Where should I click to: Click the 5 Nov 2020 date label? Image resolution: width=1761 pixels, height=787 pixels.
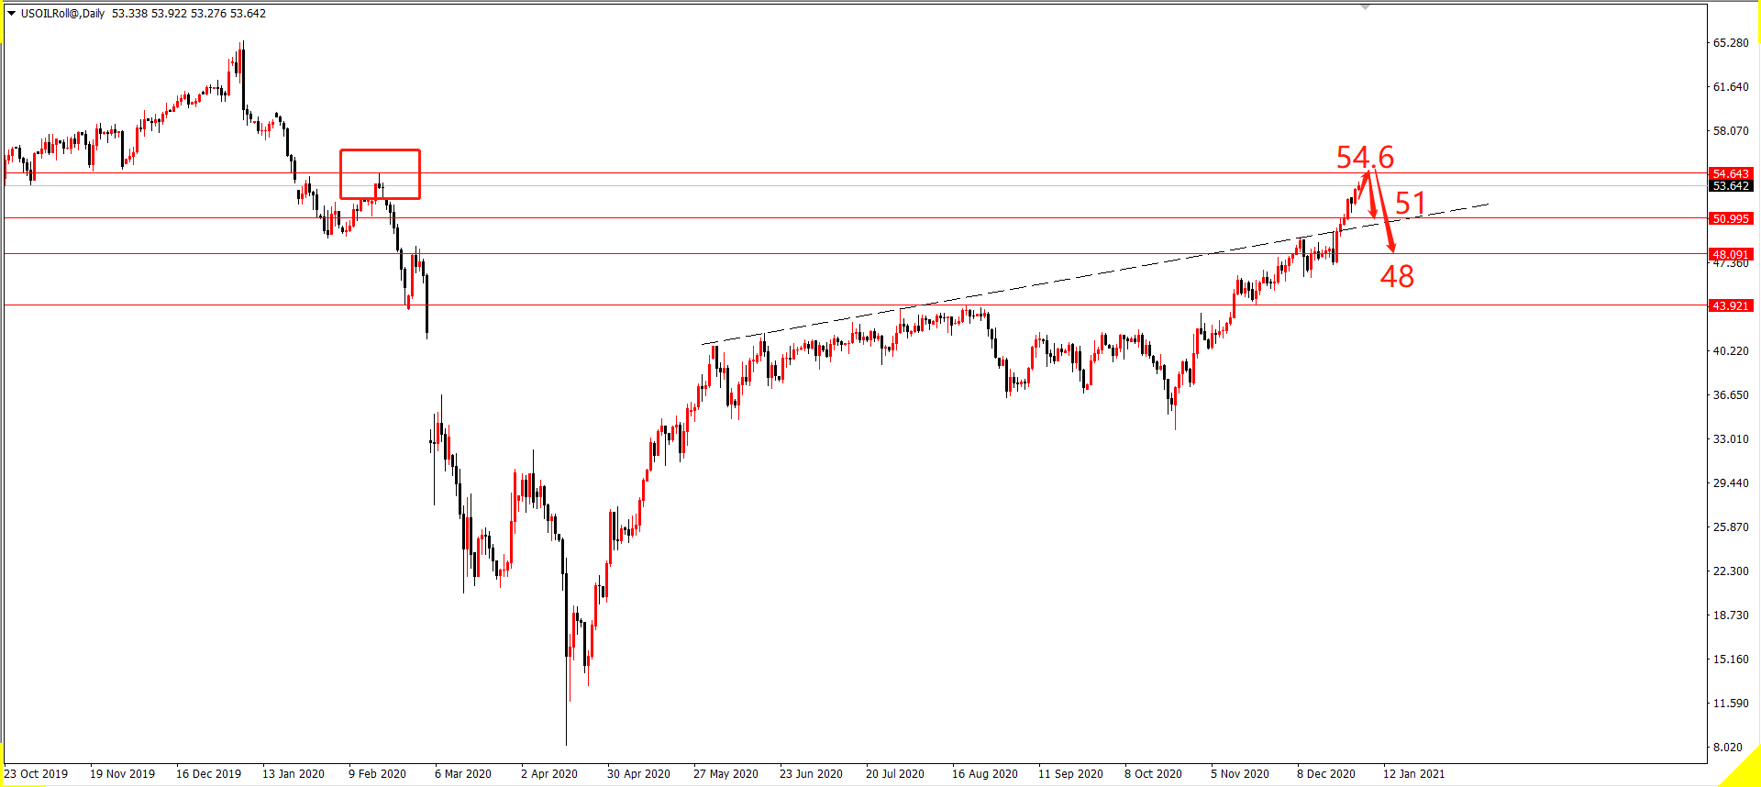(1240, 774)
